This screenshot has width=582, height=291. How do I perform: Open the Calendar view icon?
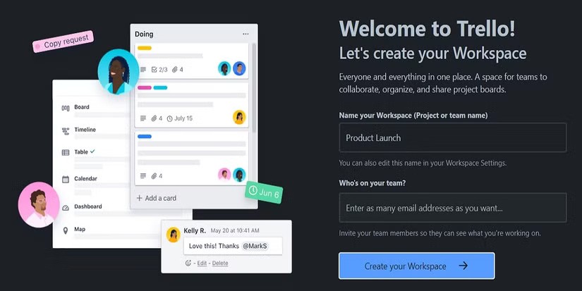(x=66, y=179)
